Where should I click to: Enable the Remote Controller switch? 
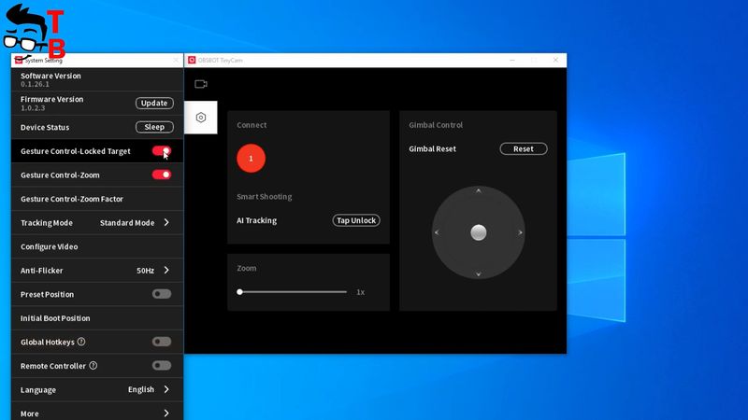162,365
